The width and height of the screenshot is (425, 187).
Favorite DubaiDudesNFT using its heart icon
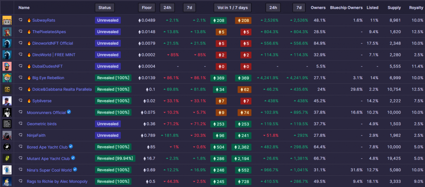coord(20,66)
